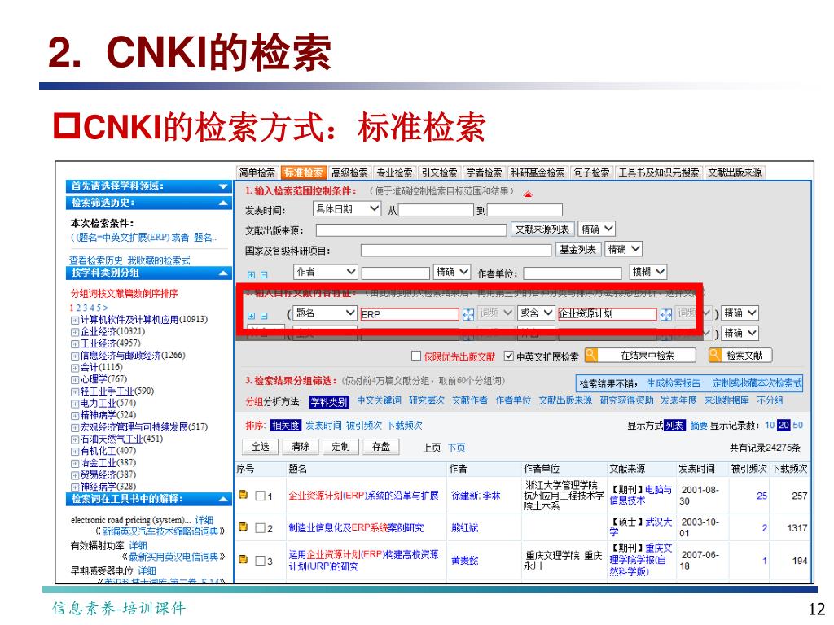
Task: Click the 文献出版来源 text field
Action: [411, 230]
